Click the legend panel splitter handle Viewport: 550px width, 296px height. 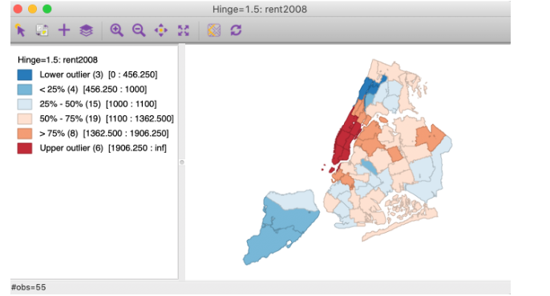pos(182,162)
